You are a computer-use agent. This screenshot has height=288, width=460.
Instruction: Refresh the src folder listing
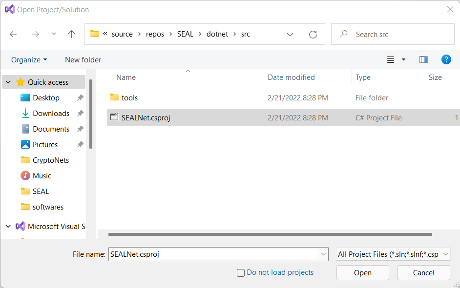click(x=313, y=35)
